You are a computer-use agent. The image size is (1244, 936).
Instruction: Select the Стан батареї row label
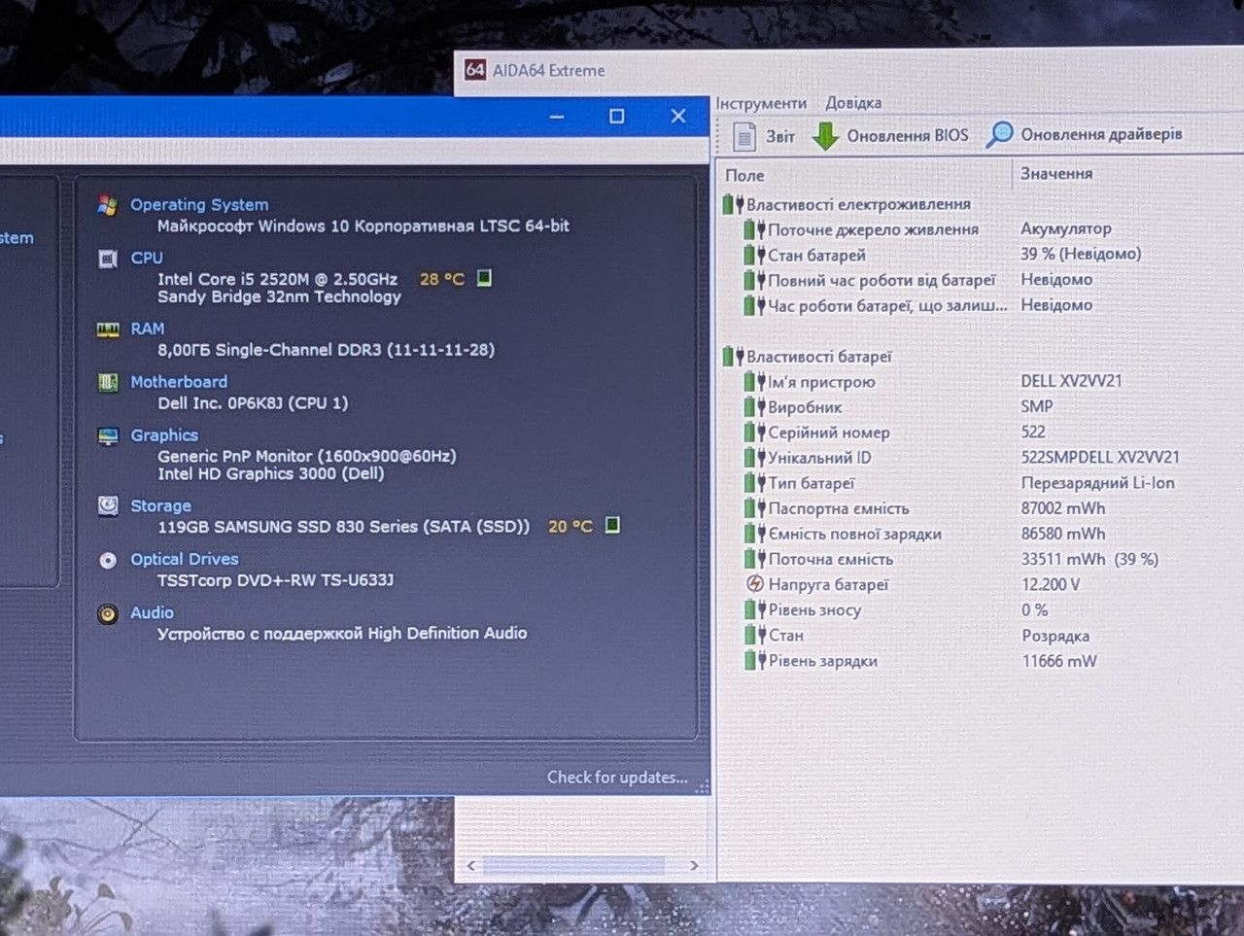coord(816,256)
